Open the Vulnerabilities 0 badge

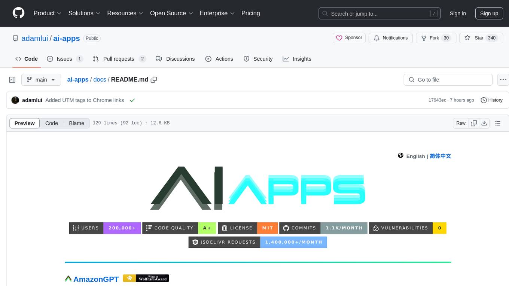point(408,228)
